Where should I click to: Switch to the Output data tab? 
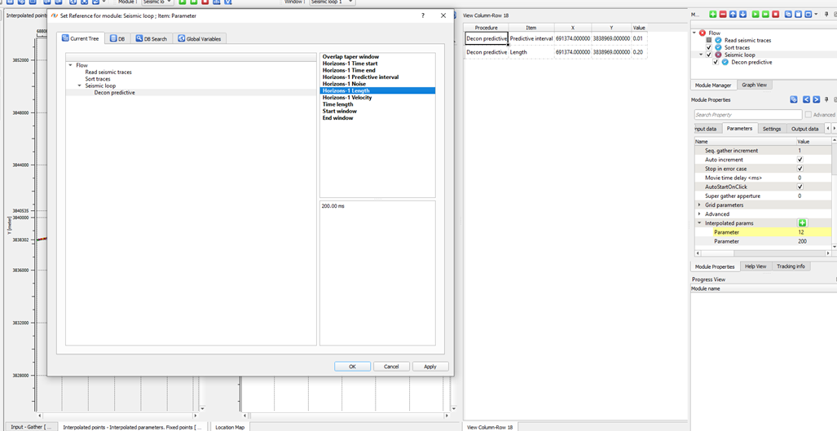click(804, 129)
